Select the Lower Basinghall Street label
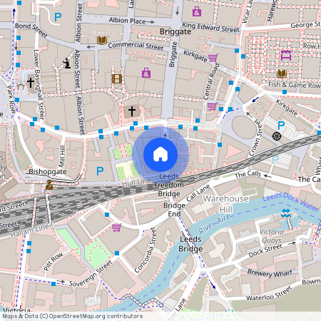 coord(39,84)
